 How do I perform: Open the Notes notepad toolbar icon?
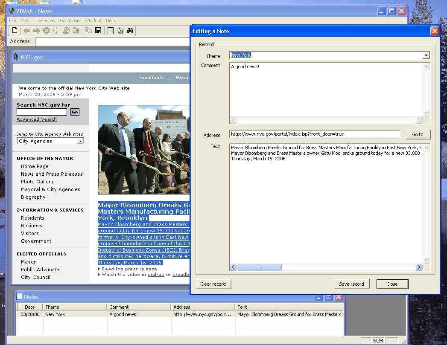[x=110, y=31]
